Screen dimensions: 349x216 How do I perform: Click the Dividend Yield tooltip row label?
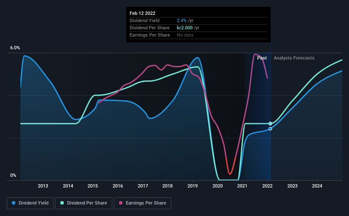click(x=145, y=20)
